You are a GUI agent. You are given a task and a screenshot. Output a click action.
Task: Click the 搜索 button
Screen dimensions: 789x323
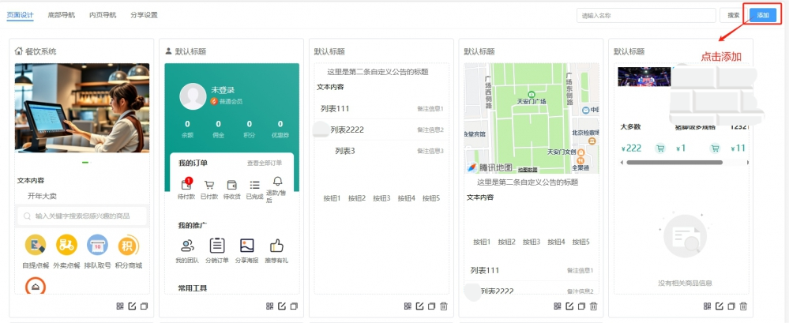click(734, 15)
